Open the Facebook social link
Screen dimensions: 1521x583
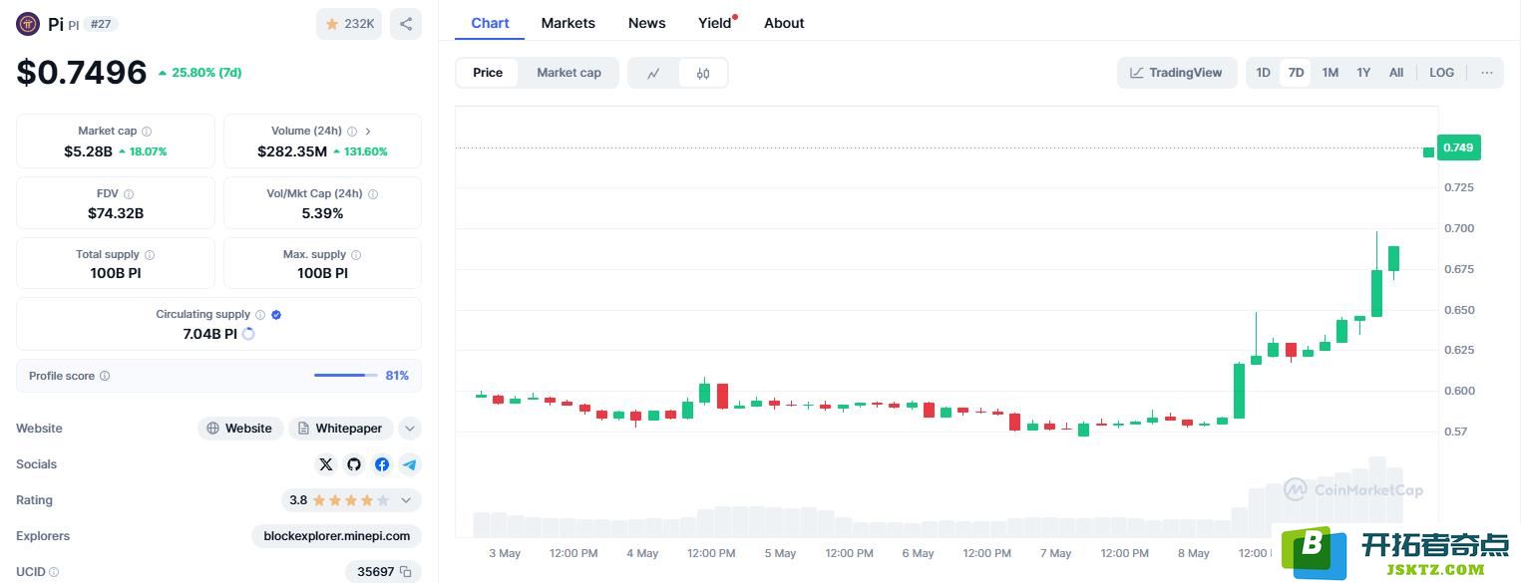[382, 464]
